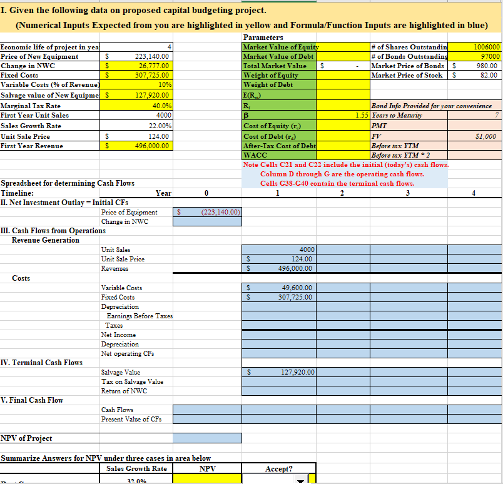The height and width of the screenshot is (484, 503).
Task: Click the Price of New Equipment value 223,140.00
Action: [x=136, y=56]
